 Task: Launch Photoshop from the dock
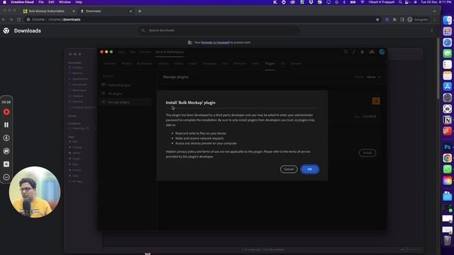pyautogui.click(x=448, y=147)
